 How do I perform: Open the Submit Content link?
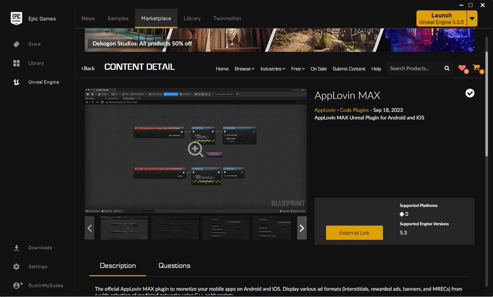click(349, 69)
